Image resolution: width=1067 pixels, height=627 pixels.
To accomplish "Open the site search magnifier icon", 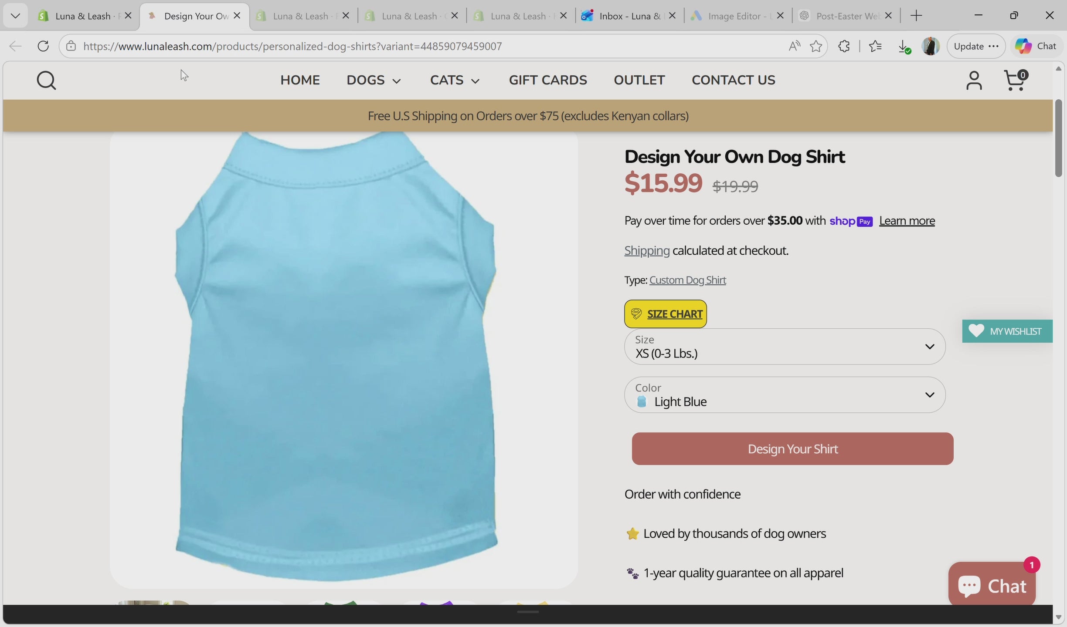I will coord(46,81).
